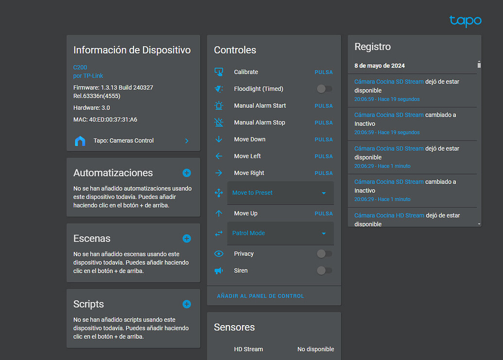This screenshot has width=503, height=360.
Task: Click the Move to Preset icon
Action: 219,193
